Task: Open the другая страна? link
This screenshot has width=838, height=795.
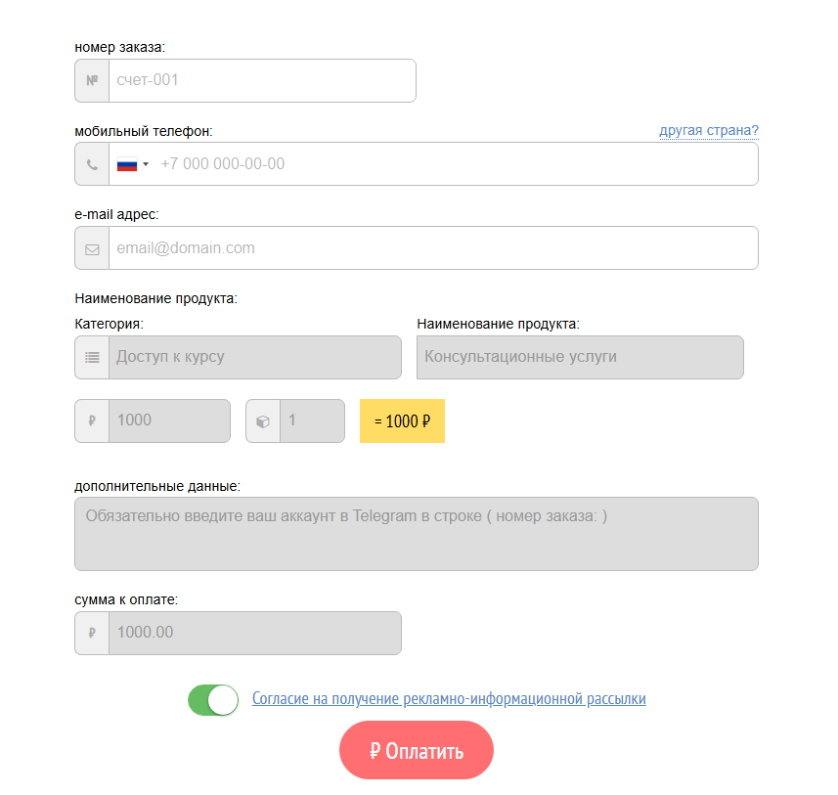Action: [709, 130]
